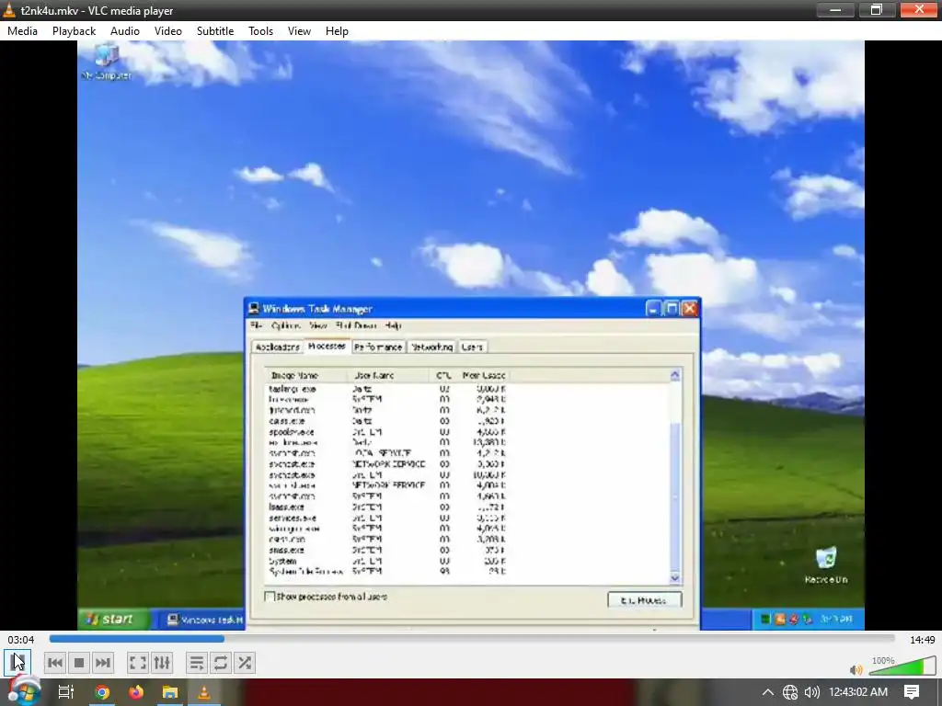The width and height of the screenshot is (942, 706).
Task: Click the VLC icon in the taskbar
Action: coord(204,692)
